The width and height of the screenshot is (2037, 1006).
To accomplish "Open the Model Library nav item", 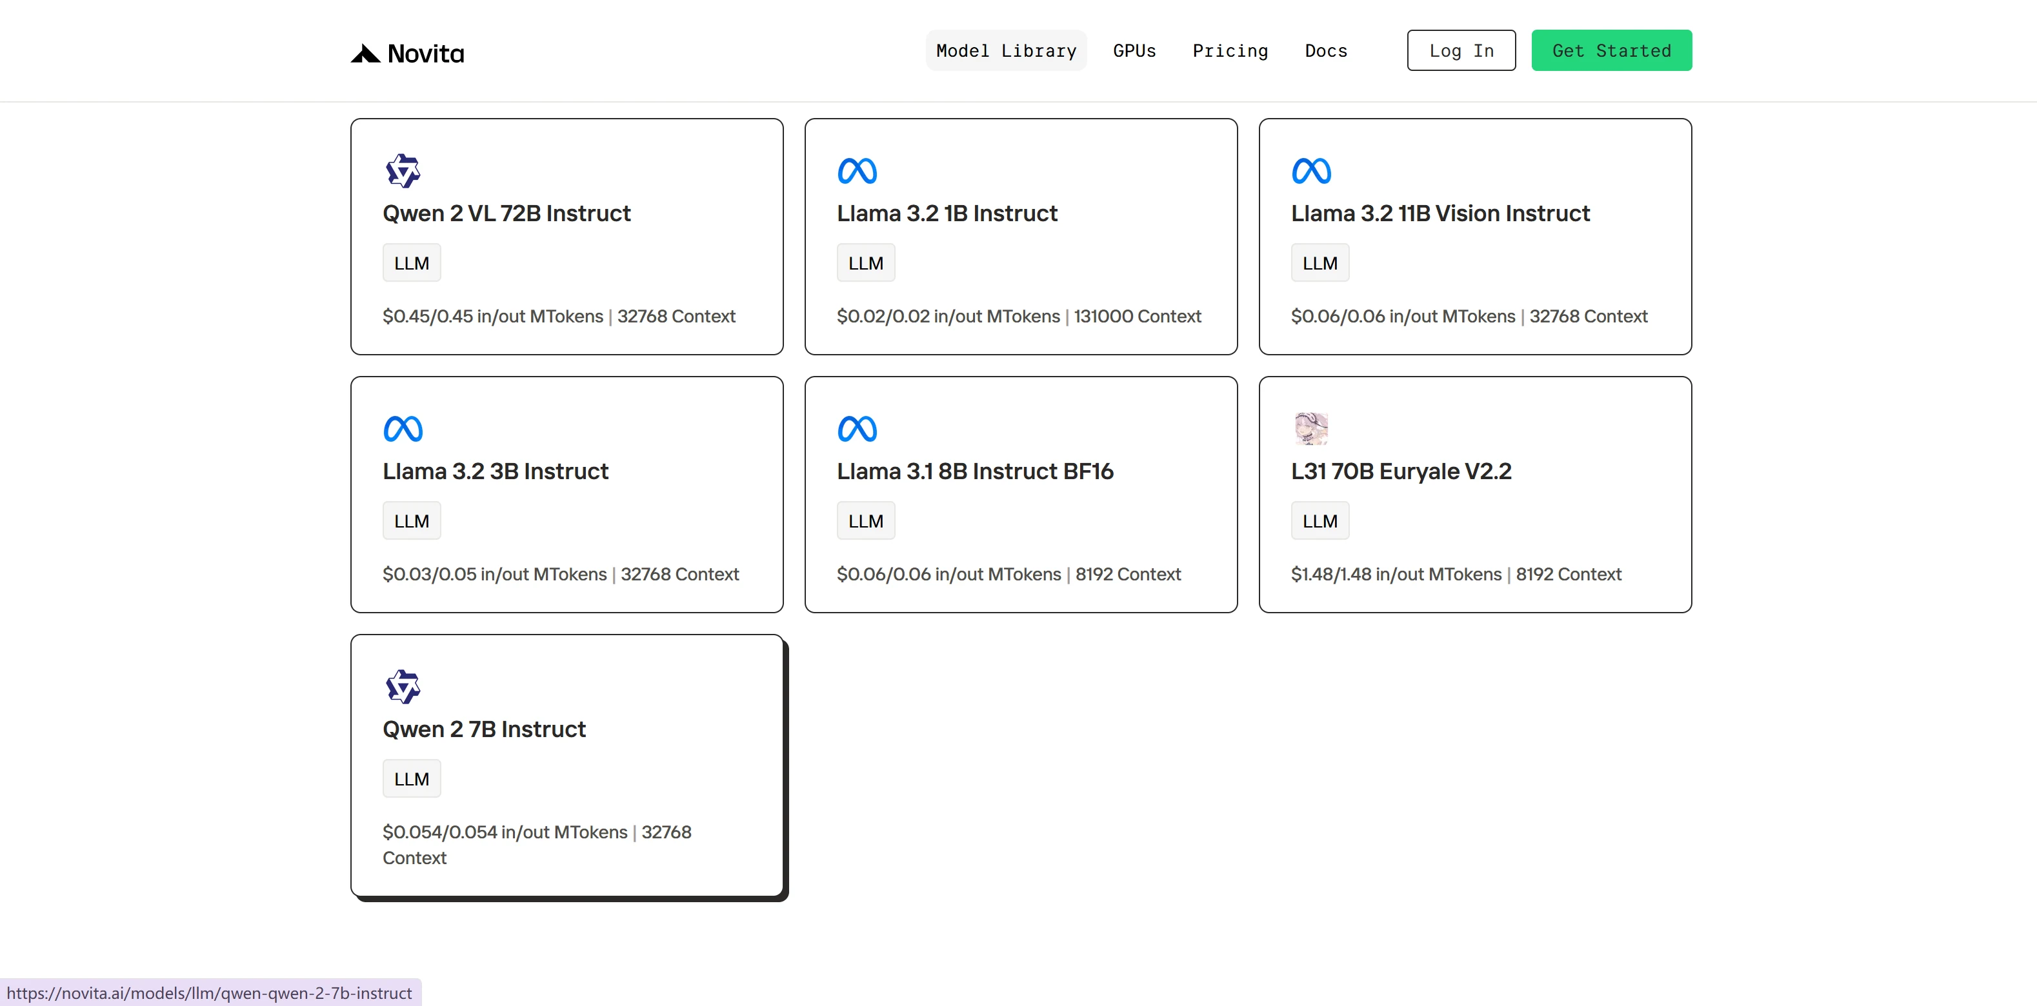I will click(1006, 50).
